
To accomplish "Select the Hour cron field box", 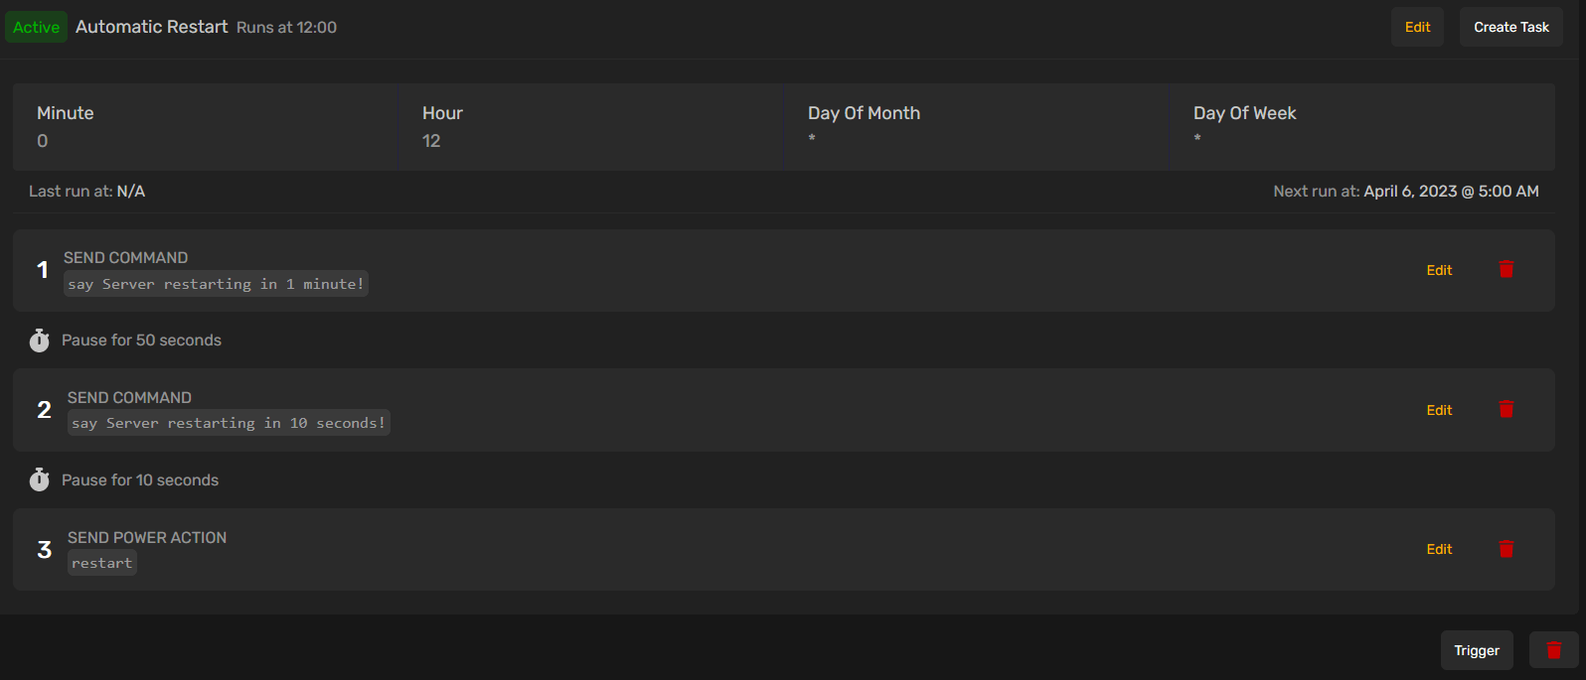I will pyautogui.click(x=590, y=127).
